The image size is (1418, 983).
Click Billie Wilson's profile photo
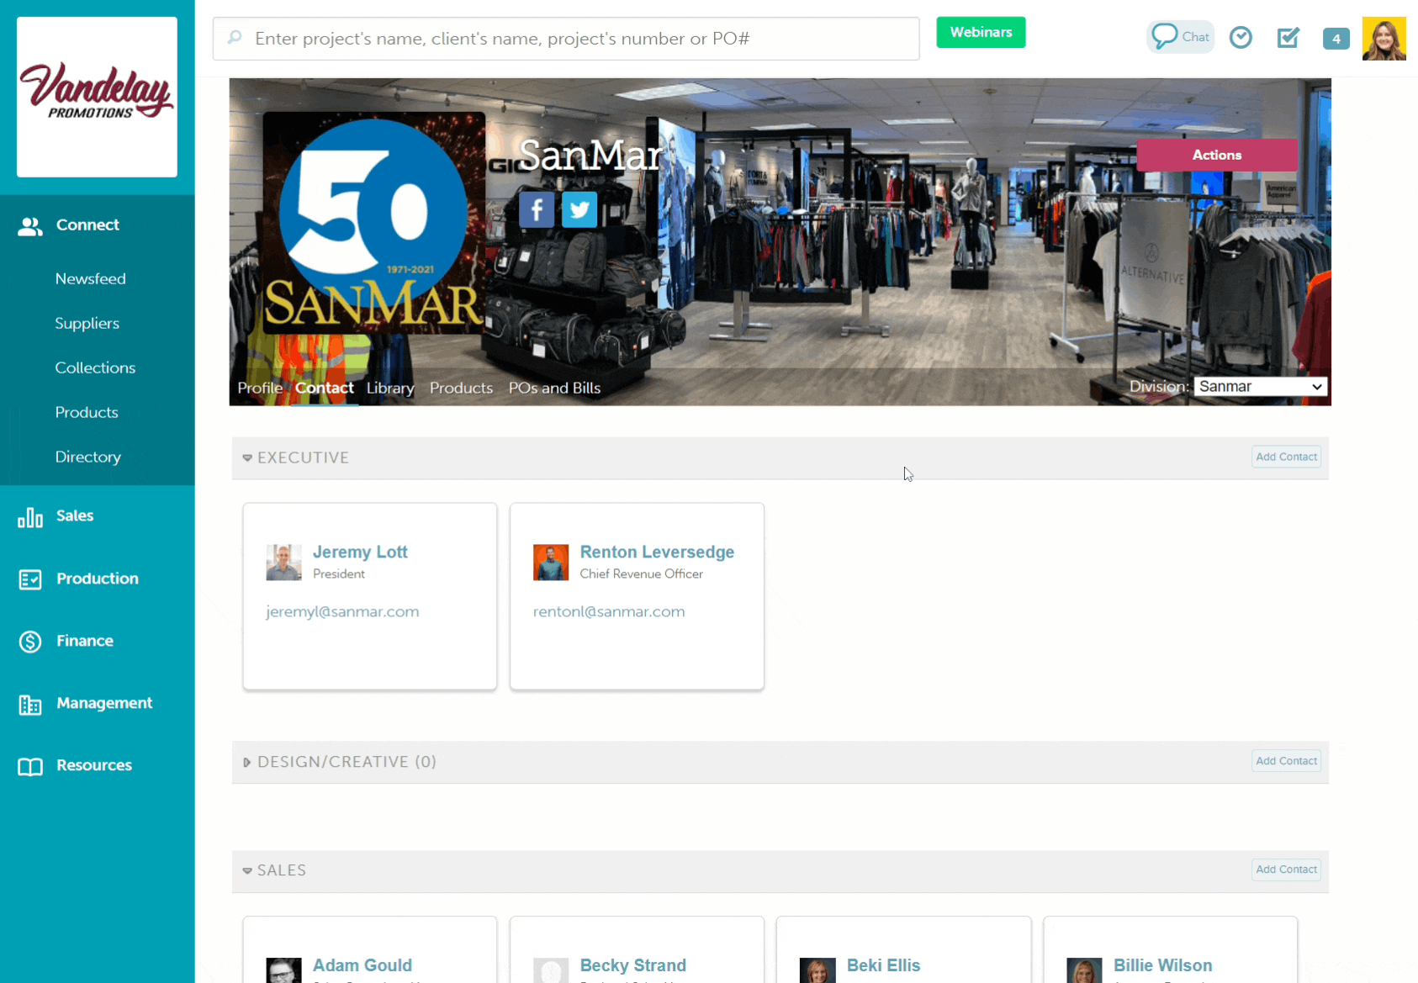coord(1084,970)
